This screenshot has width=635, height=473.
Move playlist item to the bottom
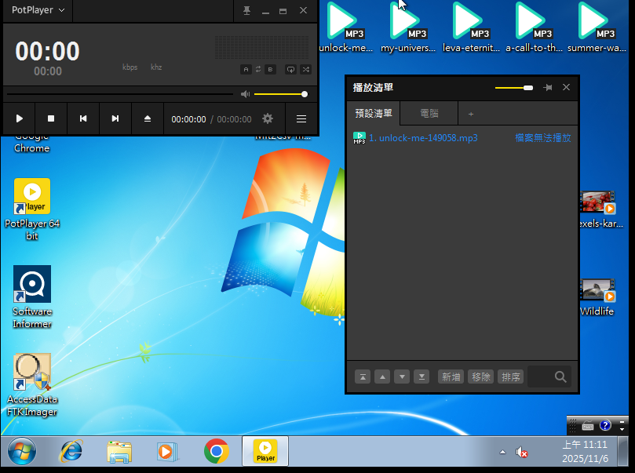[x=422, y=377]
